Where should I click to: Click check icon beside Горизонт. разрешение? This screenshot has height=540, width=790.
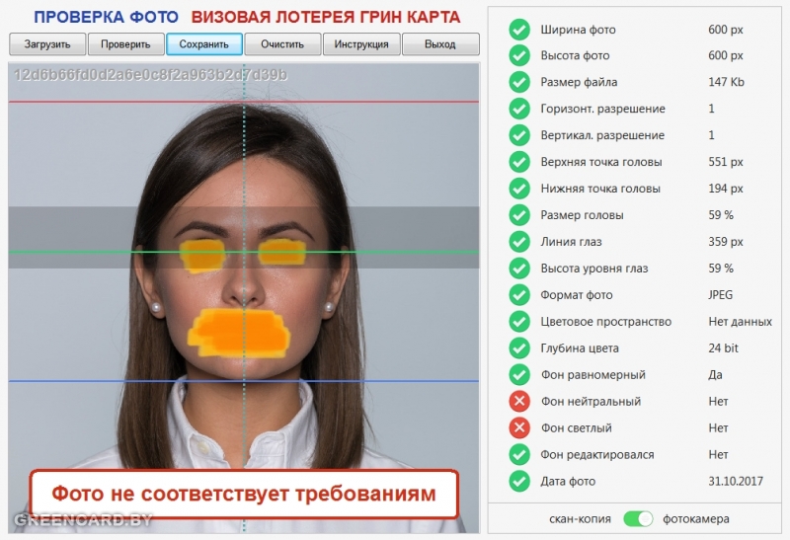coord(519,109)
